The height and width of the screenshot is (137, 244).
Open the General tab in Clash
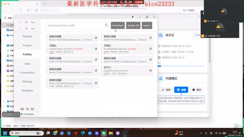[x=27, y=37]
